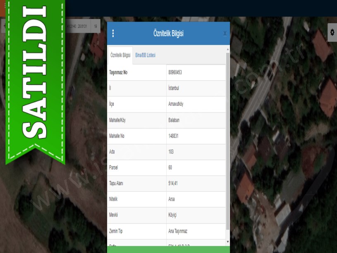Switch to the Bina/BB Listesi tab
337x253 pixels.
point(145,55)
